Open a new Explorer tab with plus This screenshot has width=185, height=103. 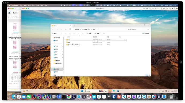click(x=75, y=26)
